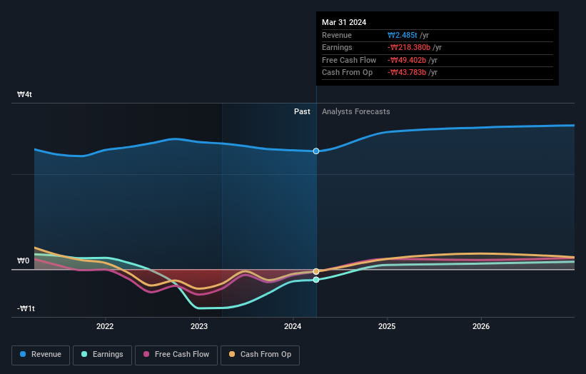The width and height of the screenshot is (586, 374).
Task: Click the Cash From Op label in tooltip
Action: pos(347,73)
